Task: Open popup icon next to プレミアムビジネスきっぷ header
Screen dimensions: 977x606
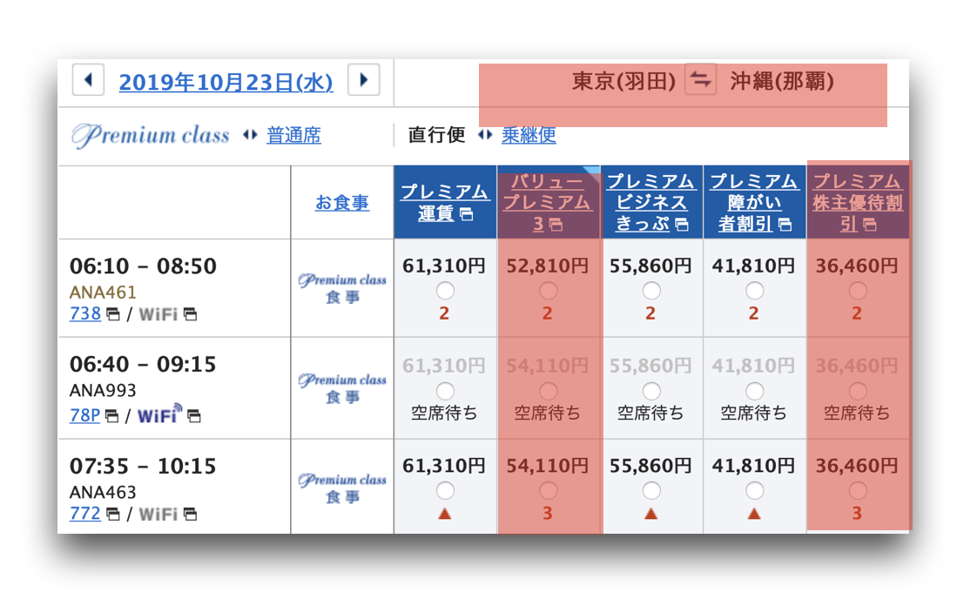Action: pos(683,225)
